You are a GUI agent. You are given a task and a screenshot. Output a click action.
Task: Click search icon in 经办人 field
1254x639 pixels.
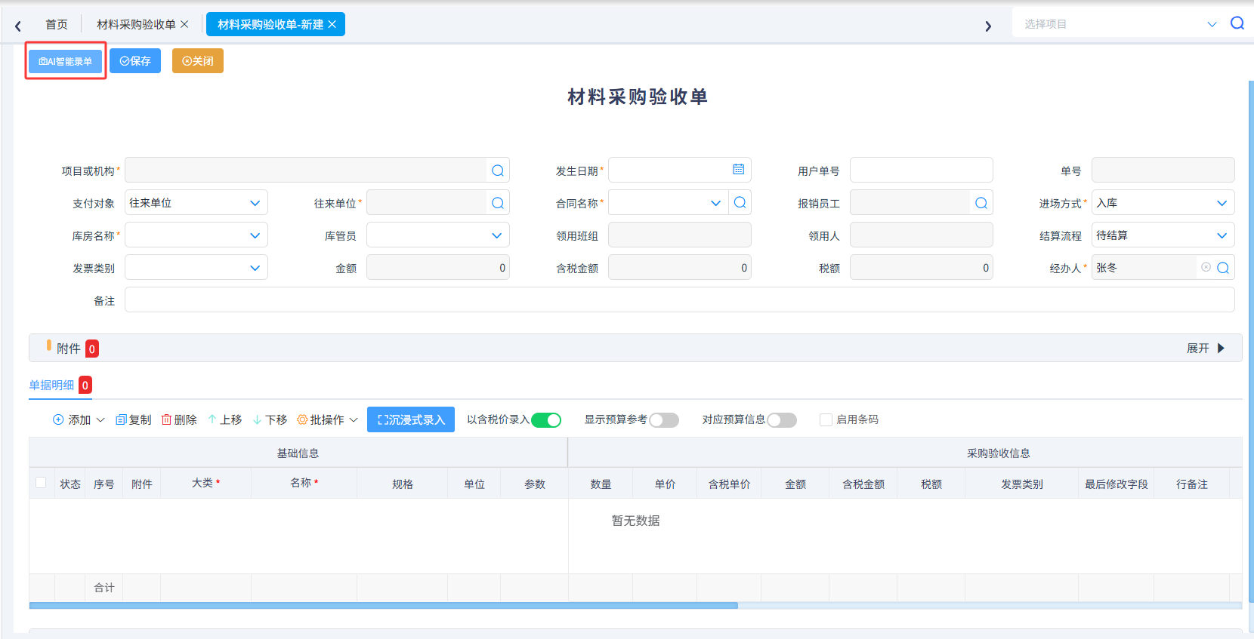(1223, 268)
